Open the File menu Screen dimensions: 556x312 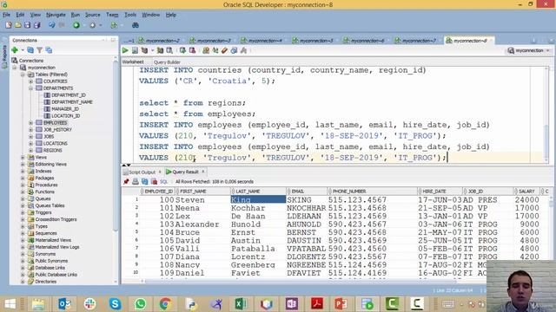[x=6, y=15]
